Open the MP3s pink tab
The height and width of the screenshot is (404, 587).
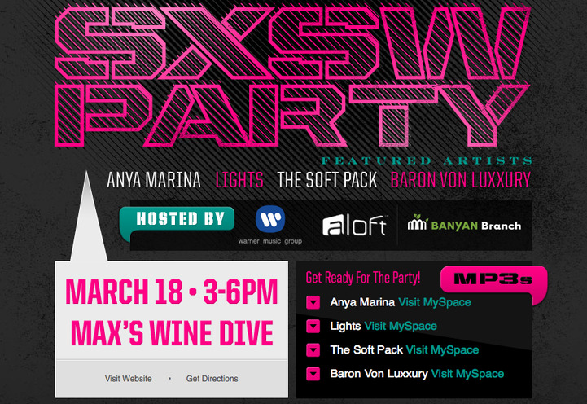(x=493, y=279)
